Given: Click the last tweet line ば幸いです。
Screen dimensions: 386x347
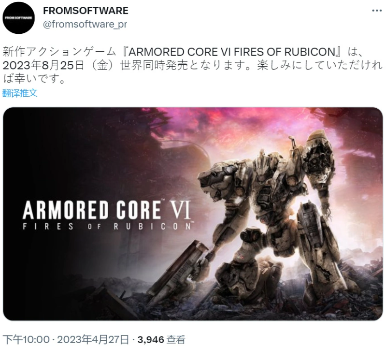Looking at the screenshot, I should point(34,79).
